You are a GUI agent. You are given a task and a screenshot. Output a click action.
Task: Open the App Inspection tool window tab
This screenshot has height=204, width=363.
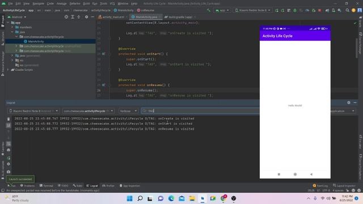click(x=130, y=186)
